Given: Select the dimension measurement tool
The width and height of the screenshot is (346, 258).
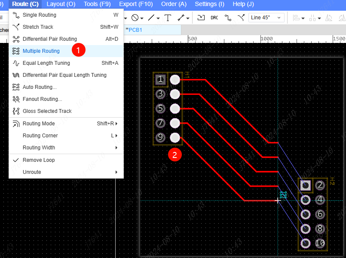Looking at the screenshot, I should click(181, 18).
